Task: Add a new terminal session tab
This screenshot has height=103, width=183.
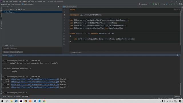Action: click(16, 55)
